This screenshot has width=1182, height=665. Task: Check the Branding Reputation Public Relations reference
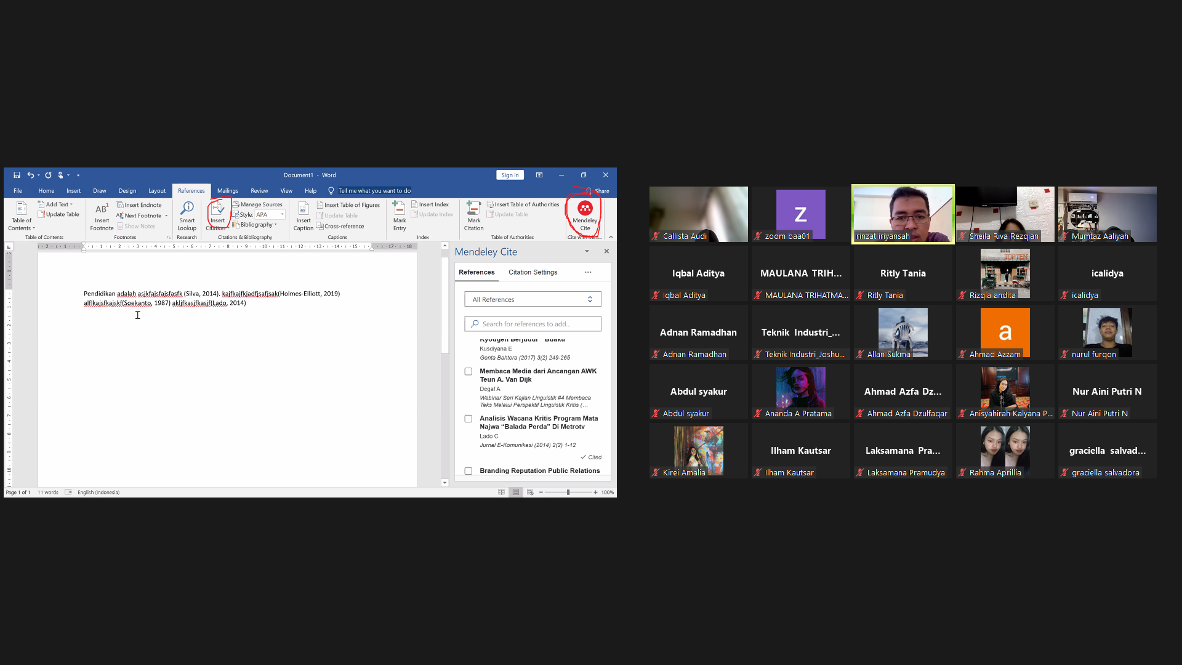[x=468, y=472]
